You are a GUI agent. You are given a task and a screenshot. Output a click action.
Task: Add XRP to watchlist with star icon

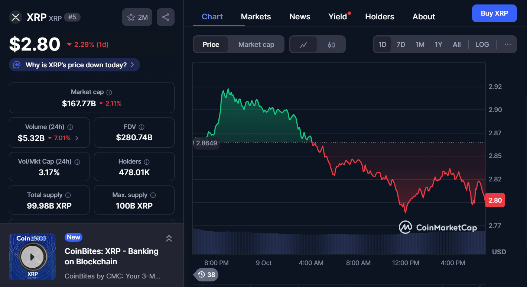(x=137, y=17)
